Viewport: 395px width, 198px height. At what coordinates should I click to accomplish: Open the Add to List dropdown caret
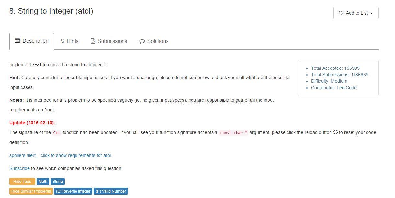click(372, 13)
